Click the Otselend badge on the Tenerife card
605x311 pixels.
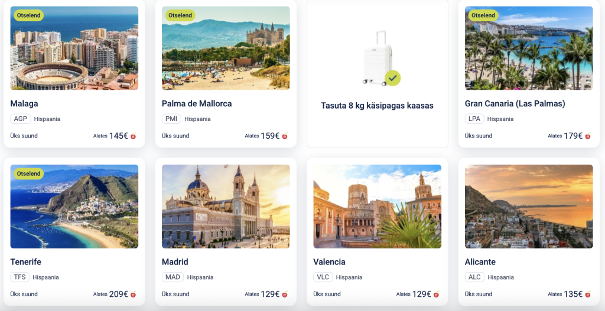pyautogui.click(x=28, y=173)
